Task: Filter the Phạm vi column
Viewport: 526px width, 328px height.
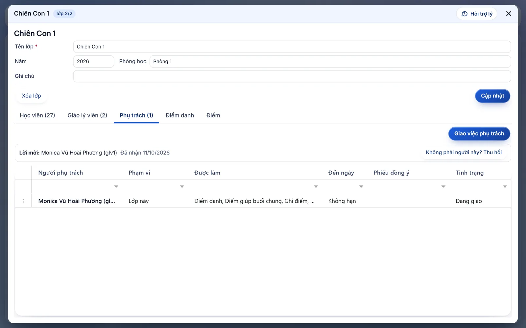Action: click(x=182, y=186)
